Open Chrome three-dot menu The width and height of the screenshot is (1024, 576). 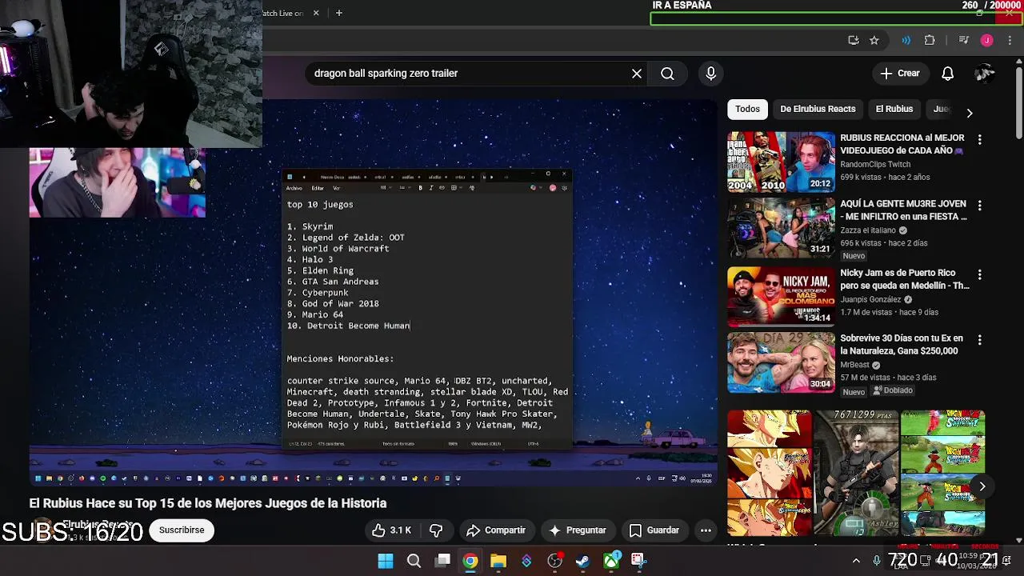click(1008, 40)
